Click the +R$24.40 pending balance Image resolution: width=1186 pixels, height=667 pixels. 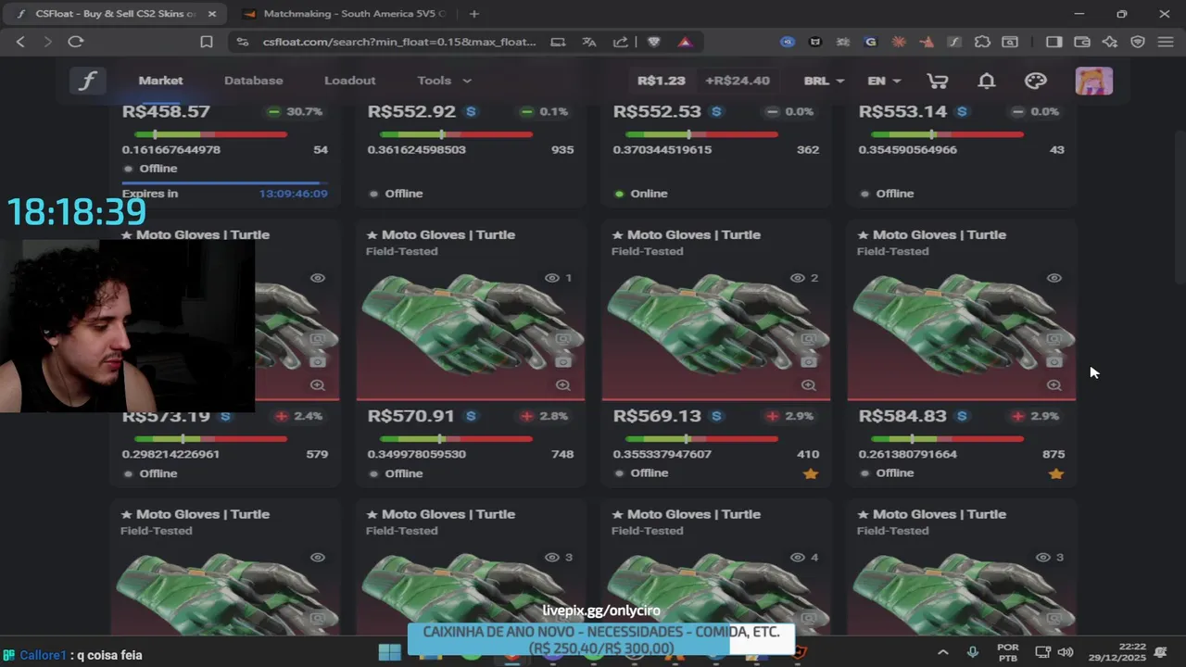click(x=738, y=81)
